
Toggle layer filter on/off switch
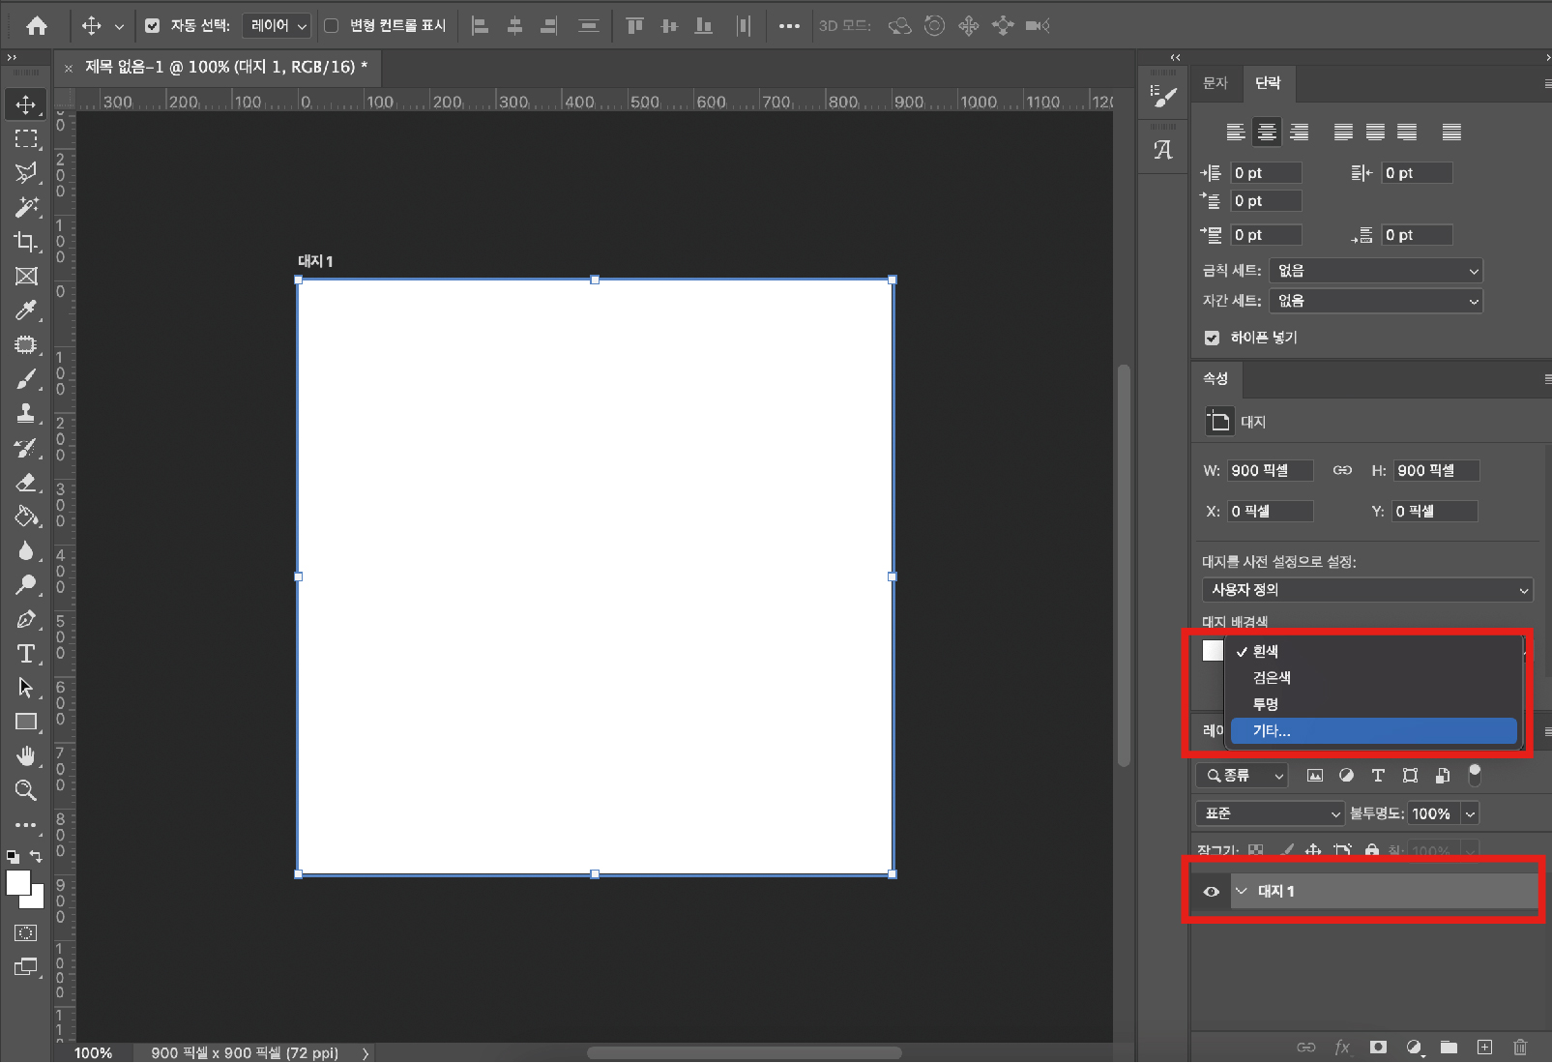click(1475, 775)
